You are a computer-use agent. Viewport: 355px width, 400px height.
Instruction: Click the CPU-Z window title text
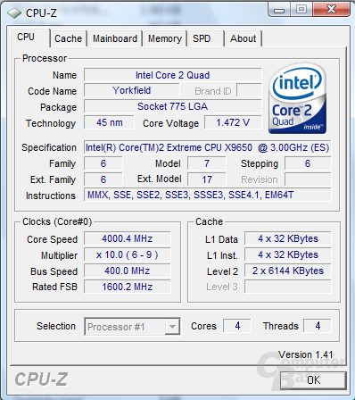click(x=41, y=13)
